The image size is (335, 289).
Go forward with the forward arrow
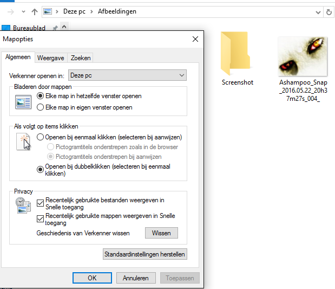pos(10,12)
